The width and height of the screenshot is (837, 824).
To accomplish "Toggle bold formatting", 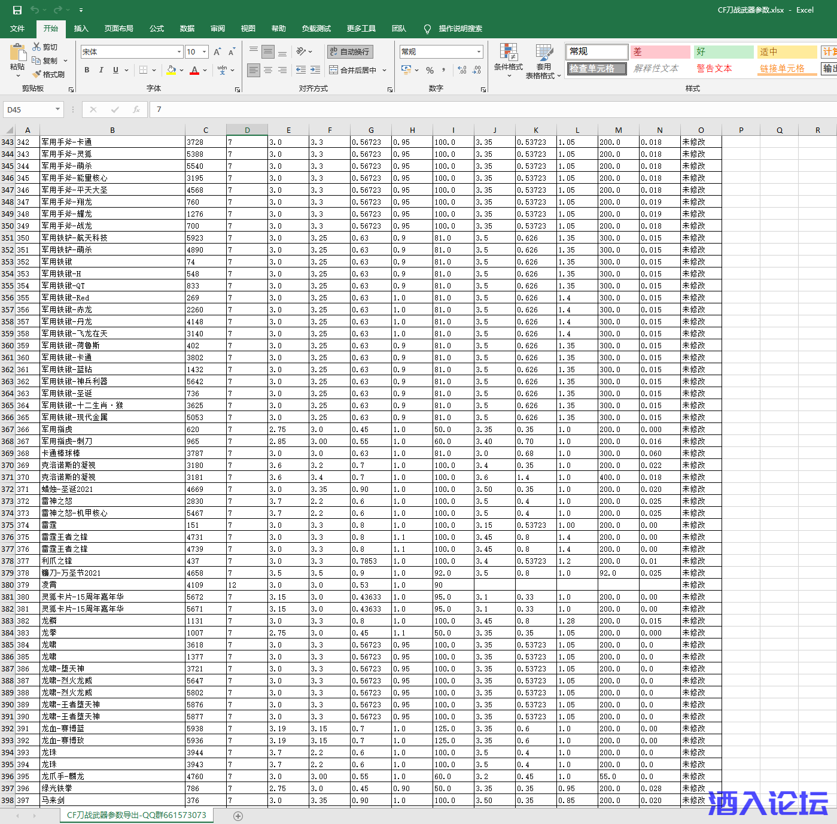I will (x=87, y=70).
